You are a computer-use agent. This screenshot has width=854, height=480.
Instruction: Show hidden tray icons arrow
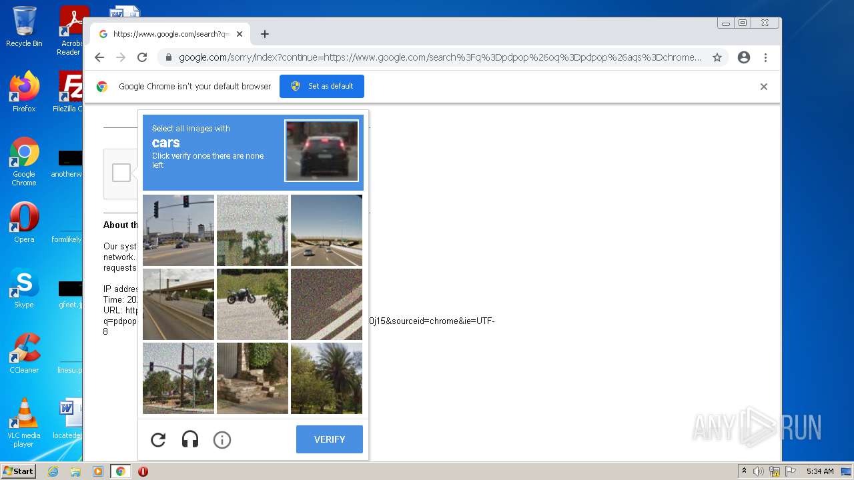pos(745,471)
